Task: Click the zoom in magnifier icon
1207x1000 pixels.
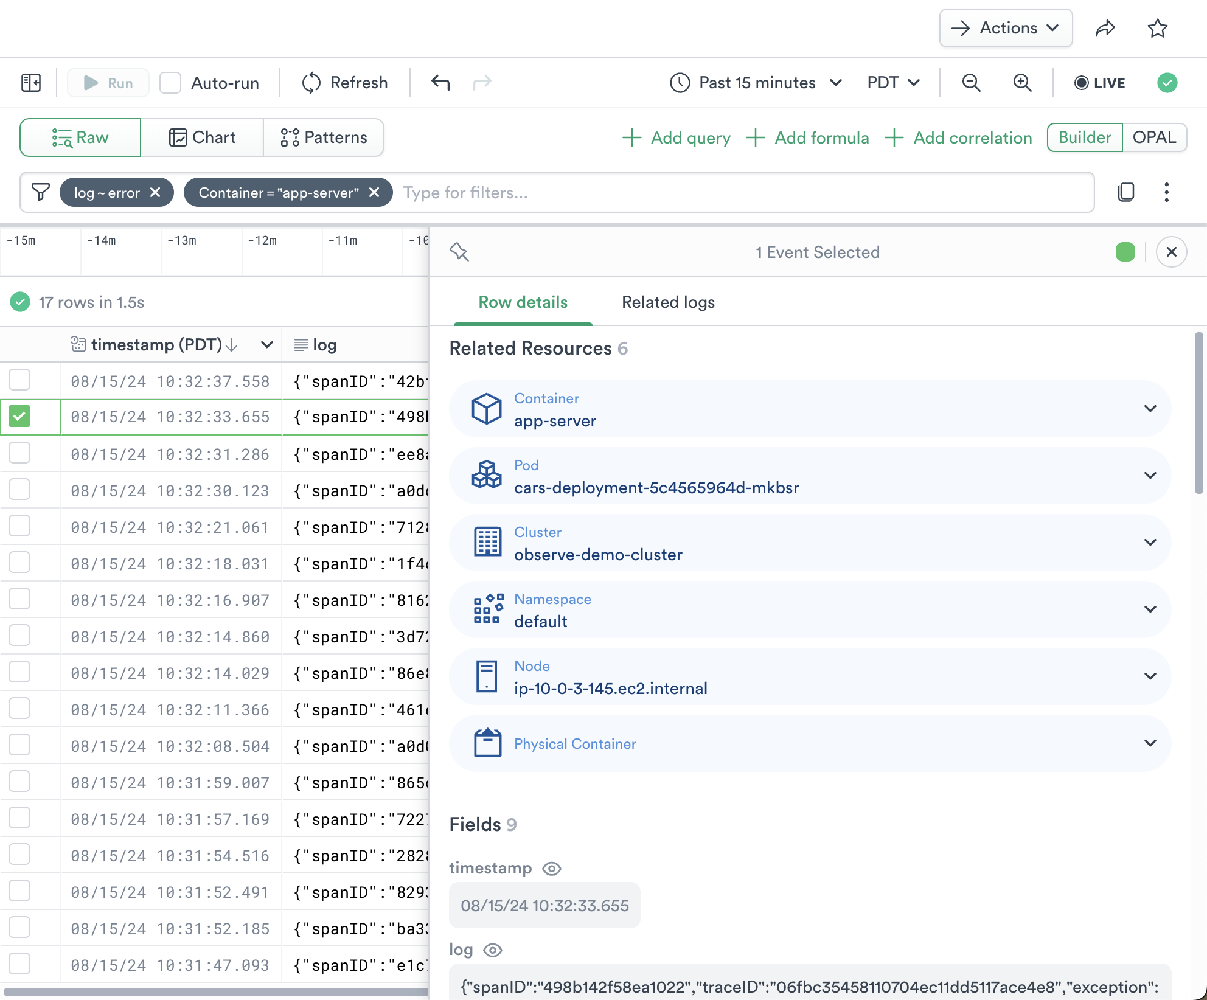Action: click(x=1022, y=83)
